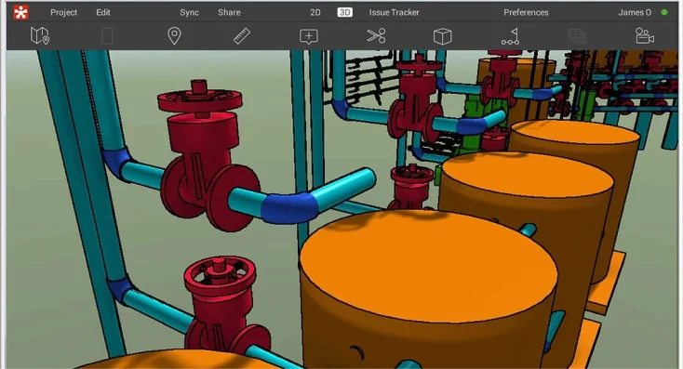
Task: Open the Edit menu
Action: click(x=103, y=13)
